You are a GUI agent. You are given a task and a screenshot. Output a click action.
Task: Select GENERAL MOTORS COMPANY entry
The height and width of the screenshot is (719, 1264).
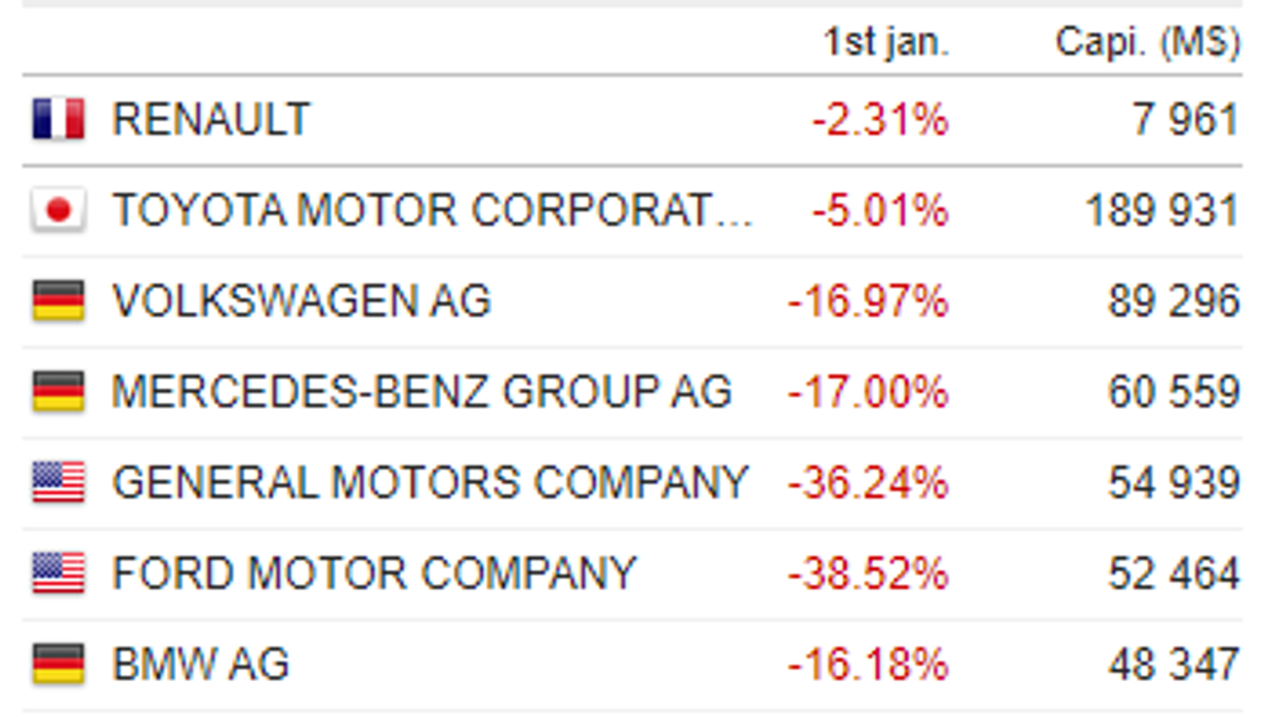431,483
